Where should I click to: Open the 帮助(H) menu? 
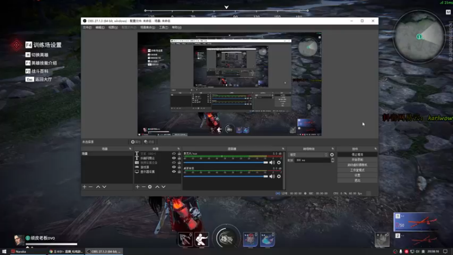click(177, 27)
